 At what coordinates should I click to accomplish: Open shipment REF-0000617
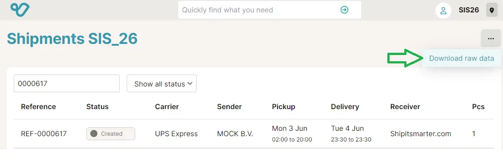point(44,134)
